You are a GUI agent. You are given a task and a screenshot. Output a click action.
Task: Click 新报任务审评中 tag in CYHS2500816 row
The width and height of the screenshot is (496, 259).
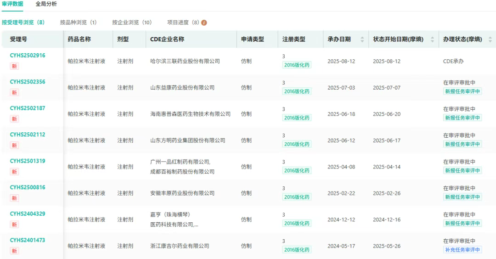[x=462, y=197]
